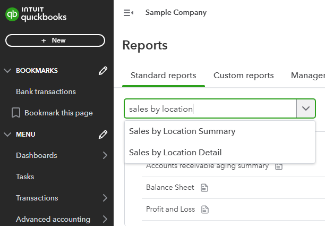Viewport: 325px width, 226px height.
Task: Click the MENU section label
Action: click(x=25, y=135)
